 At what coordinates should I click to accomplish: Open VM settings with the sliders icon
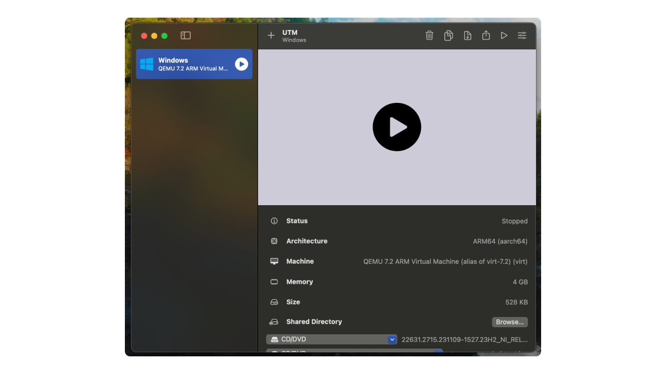coord(522,35)
